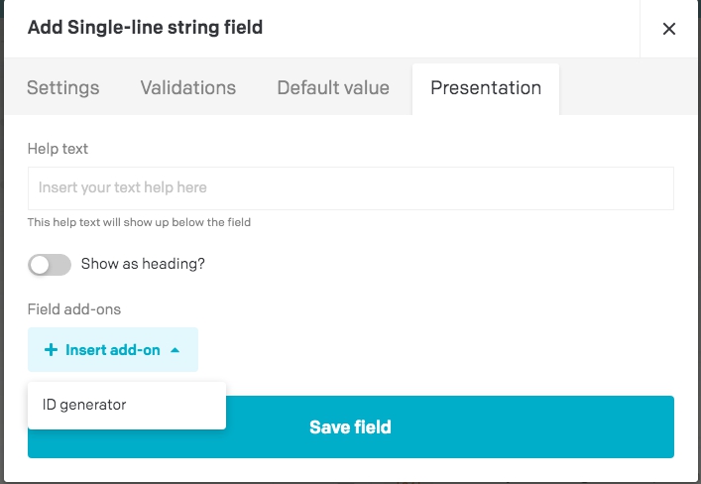Enable the Show as heading switch
The width and height of the screenshot is (701, 484).
50,265
